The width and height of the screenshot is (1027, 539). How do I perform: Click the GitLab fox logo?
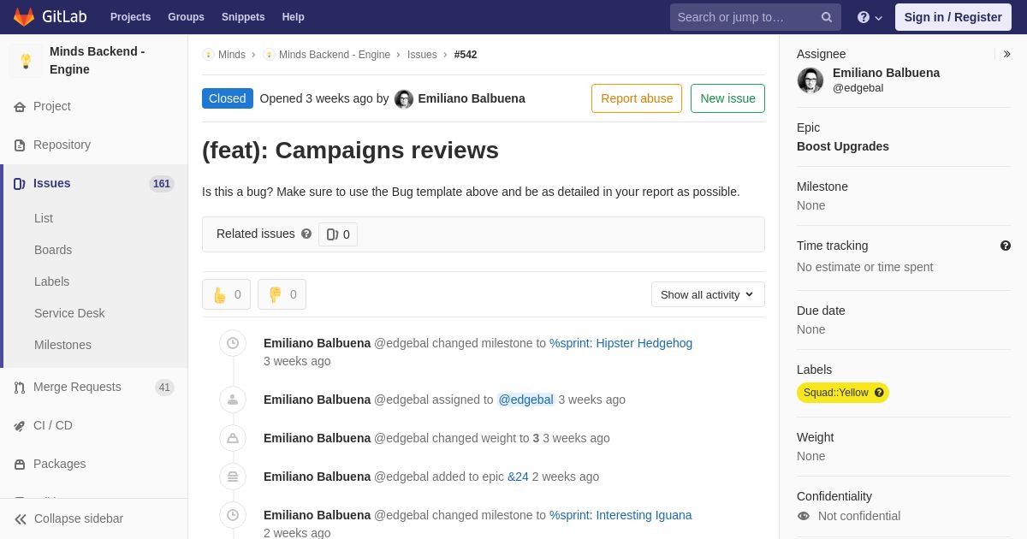[x=24, y=17]
